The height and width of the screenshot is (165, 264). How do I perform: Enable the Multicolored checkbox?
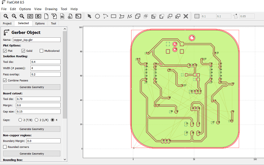pyautogui.click(x=41, y=51)
